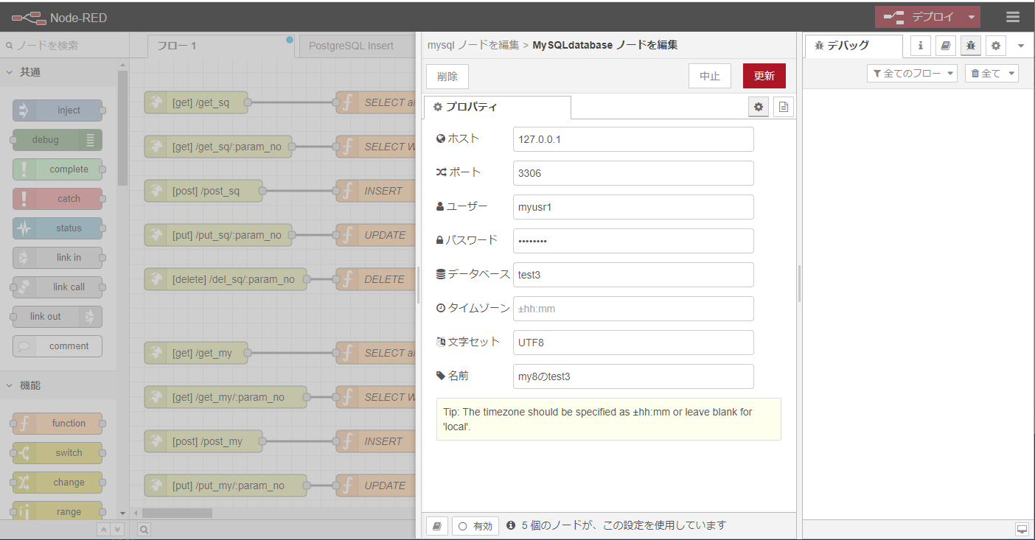Click the 中止 cancel button
This screenshot has width=1035, height=540.
710,76
